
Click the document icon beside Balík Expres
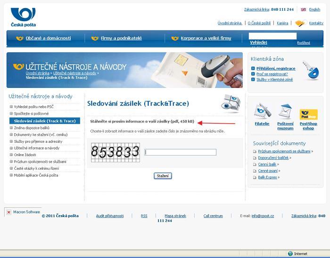coord(255,178)
